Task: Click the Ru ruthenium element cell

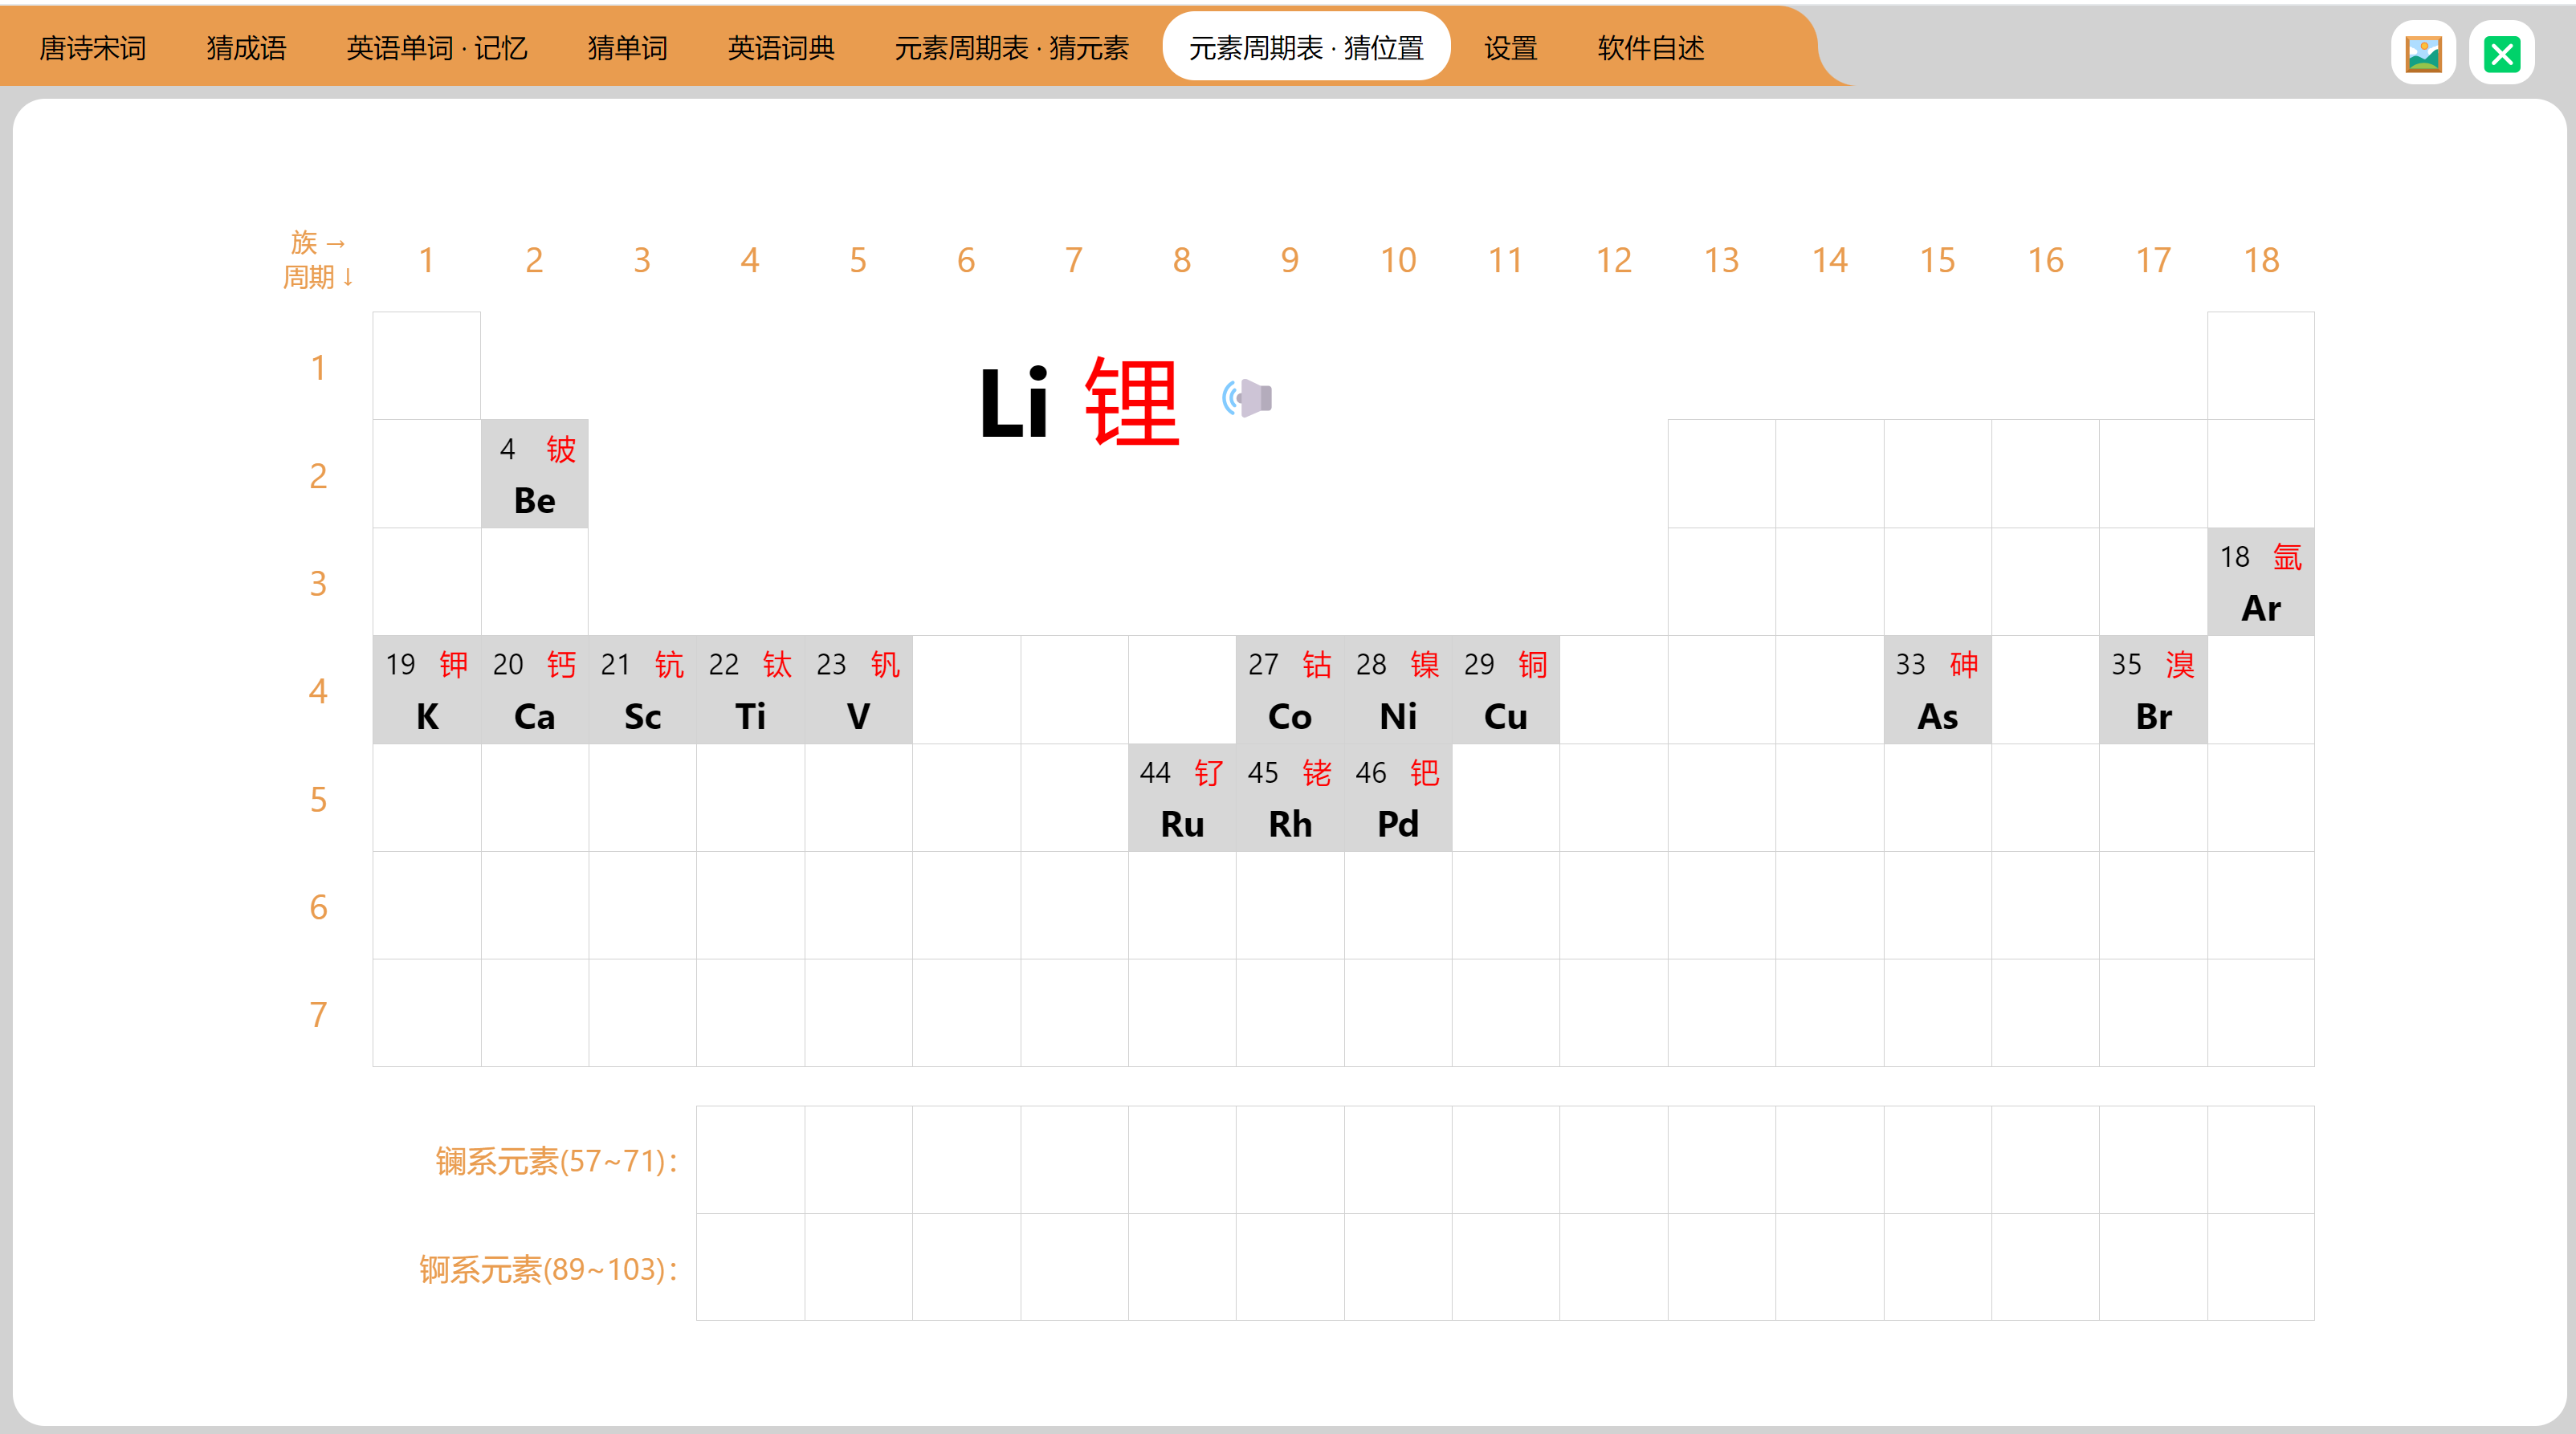Action: [x=1182, y=798]
